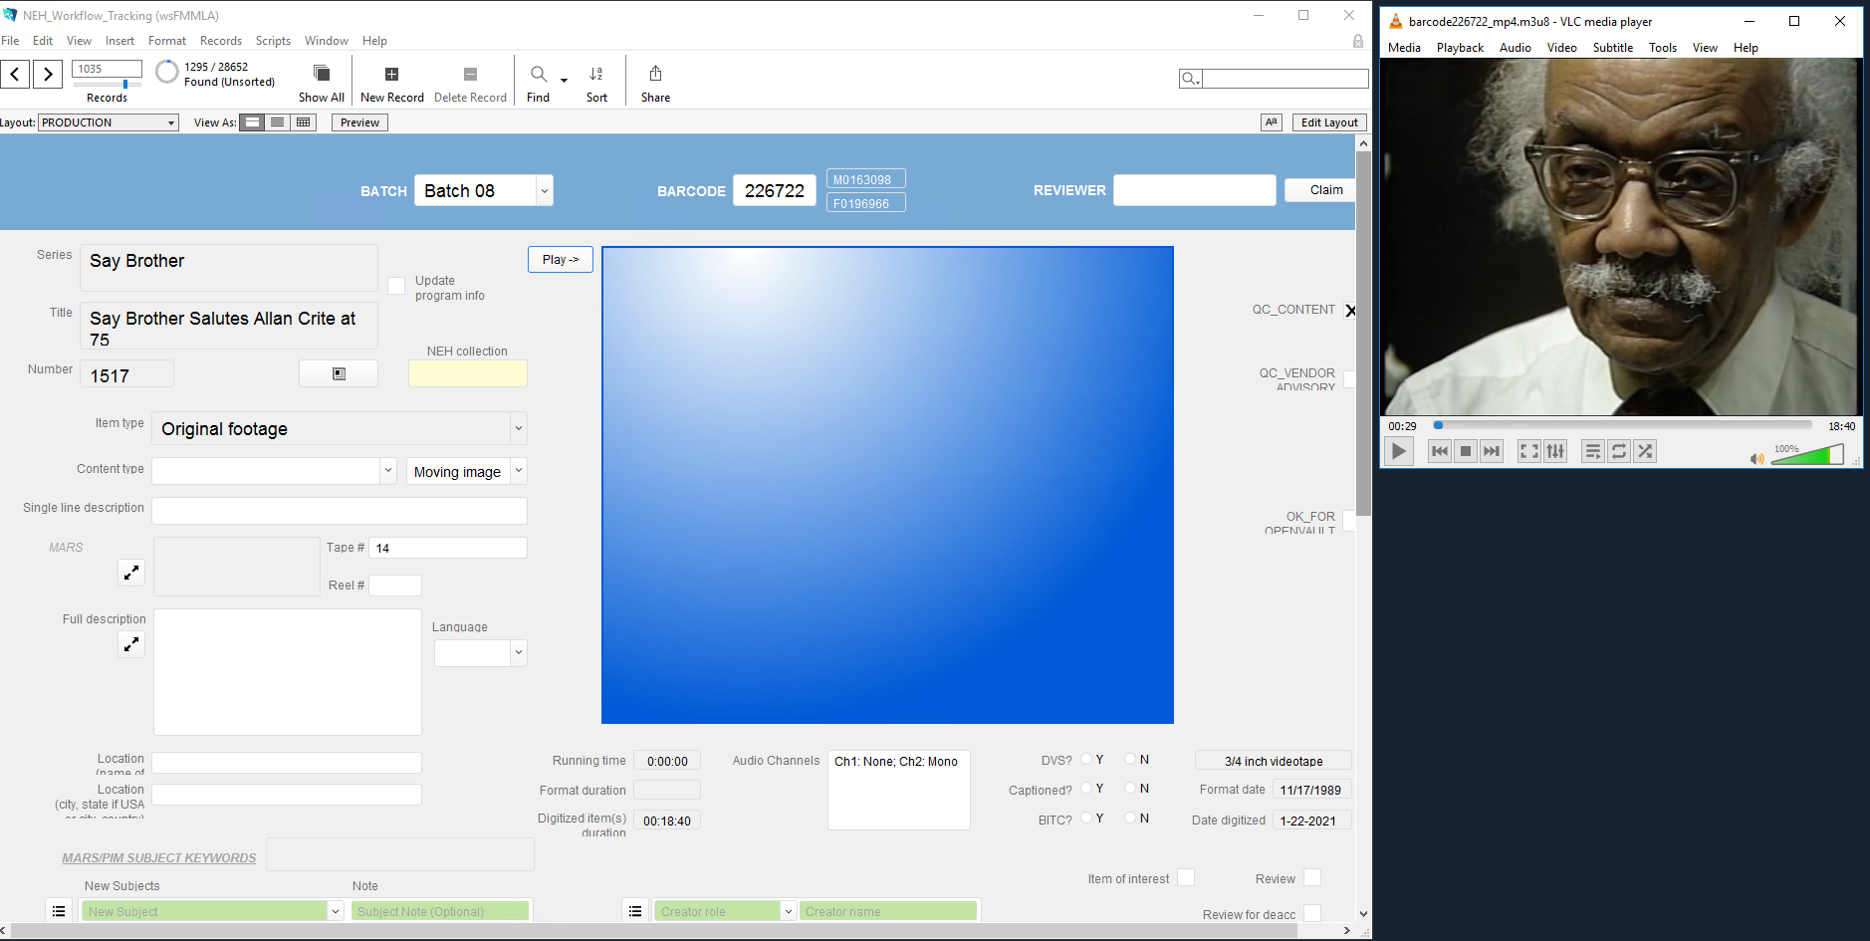Viewport: 1870px width, 941px height.
Task: Click the New Record toolbar icon
Action: [391, 75]
